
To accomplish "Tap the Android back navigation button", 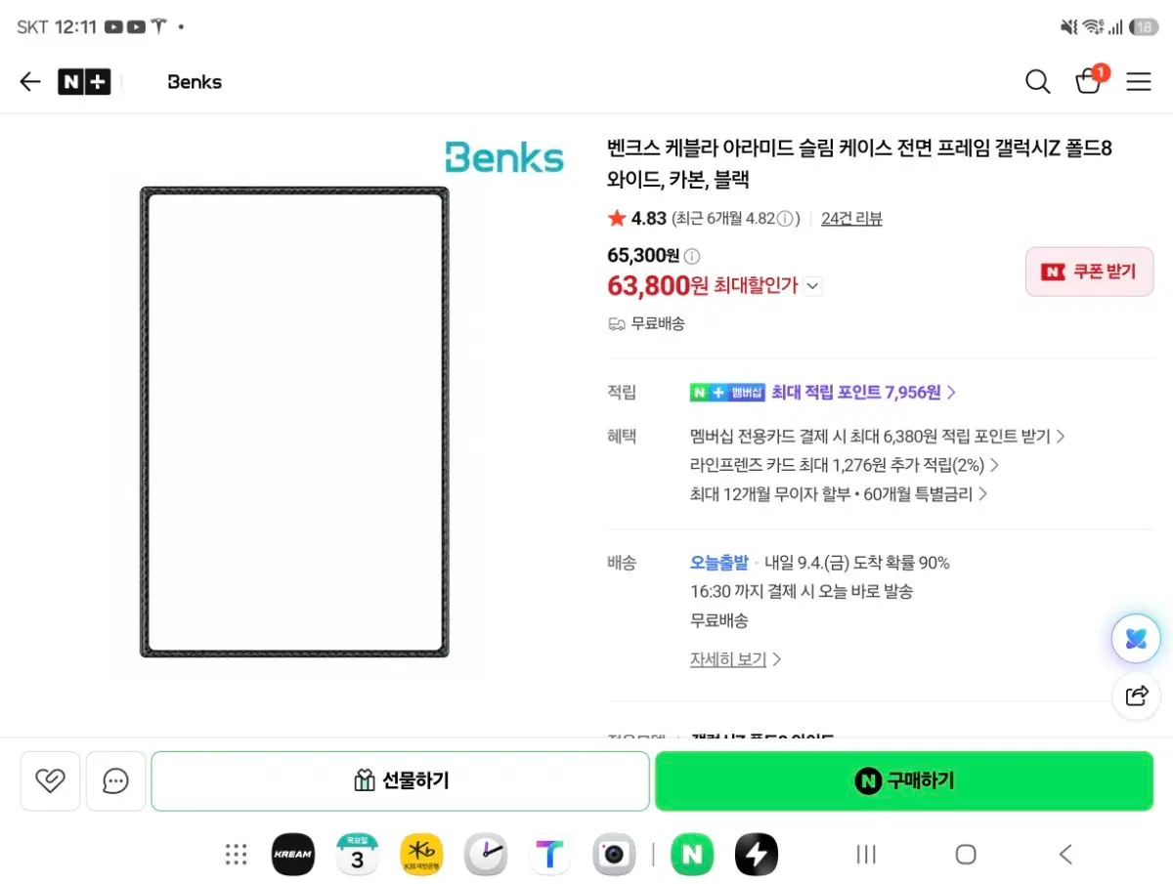I will (x=1065, y=855).
